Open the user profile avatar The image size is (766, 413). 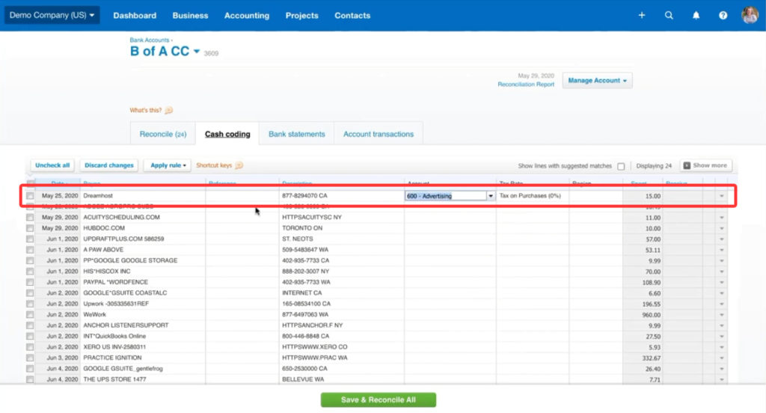pyautogui.click(x=750, y=15)
